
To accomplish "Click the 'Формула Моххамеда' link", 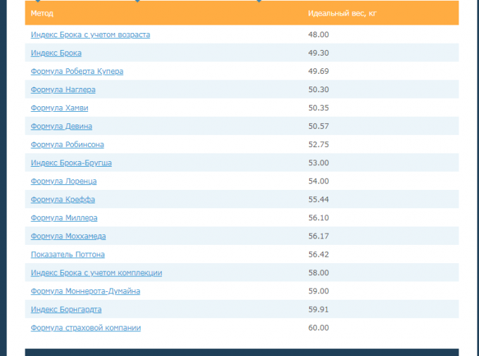I will point(68,236).
